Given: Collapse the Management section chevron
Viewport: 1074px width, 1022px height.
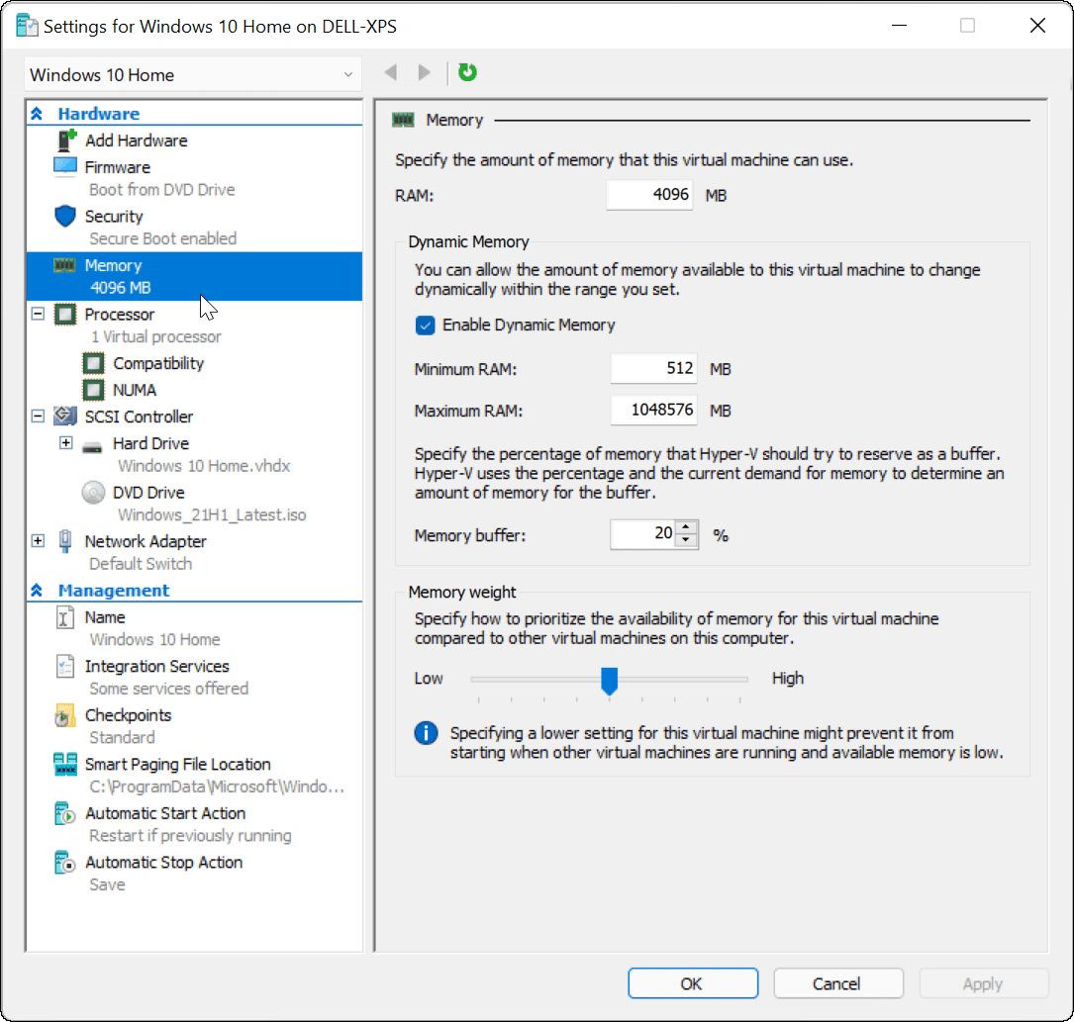Looking at the screenshot, I should click(37, 590).
